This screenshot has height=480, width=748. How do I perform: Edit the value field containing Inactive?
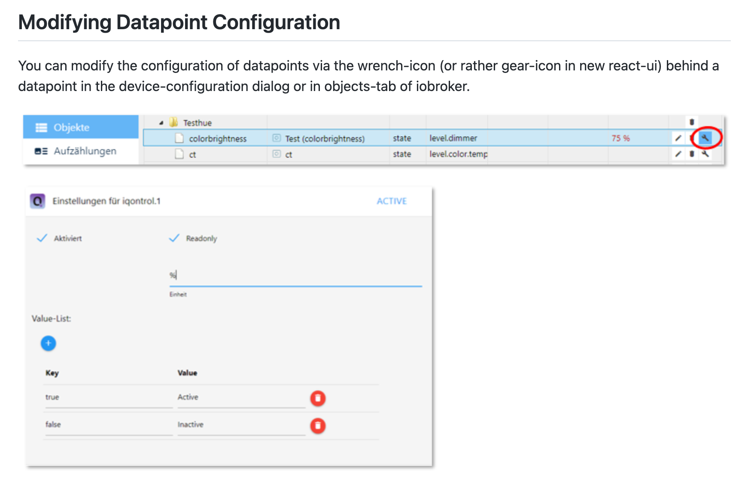click(x=241, y=425)
